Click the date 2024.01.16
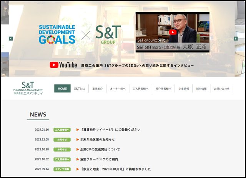Screen dimensions: 246x178 (42, 129)
